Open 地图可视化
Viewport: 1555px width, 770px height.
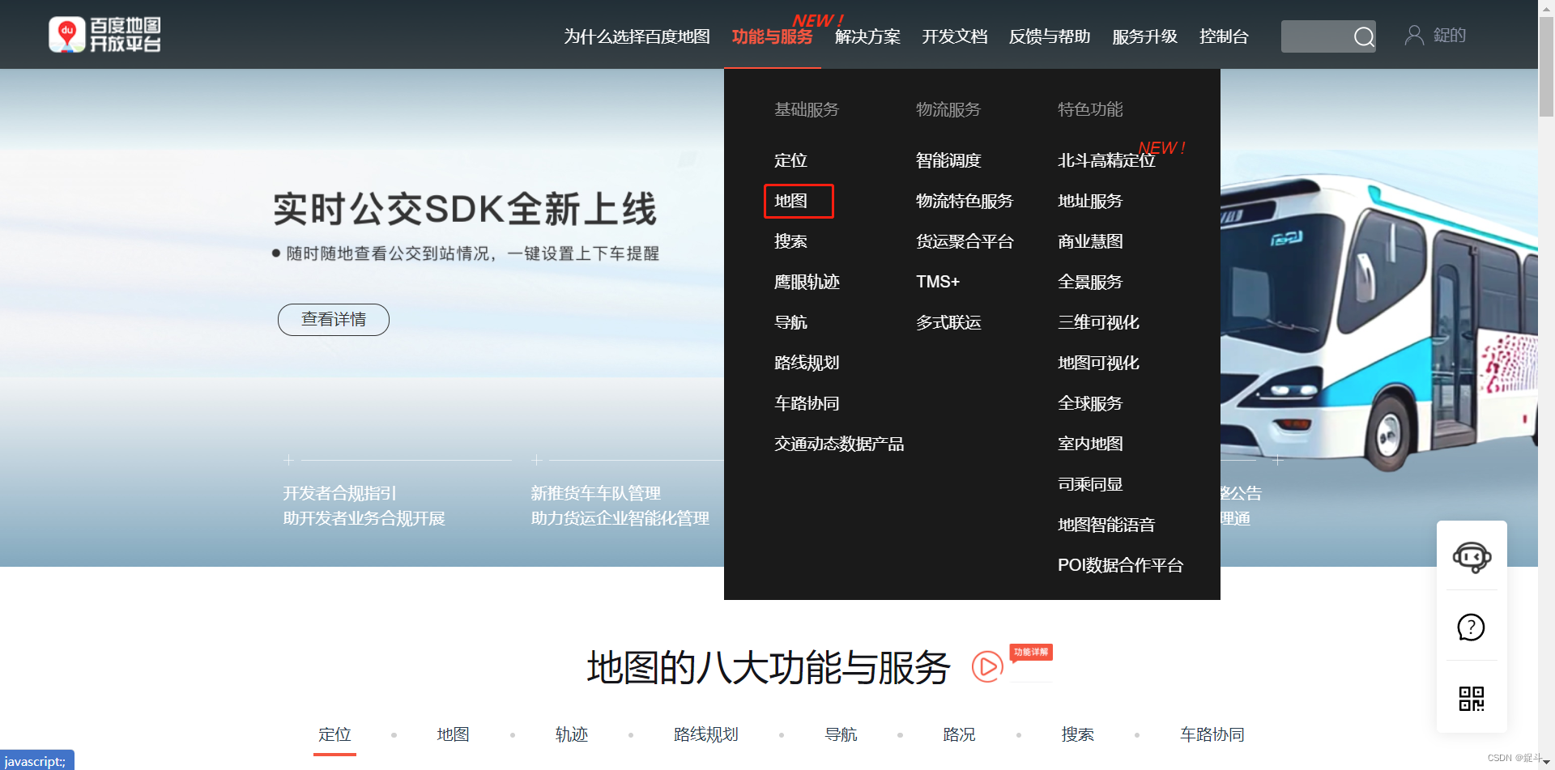tap(1098, 363)
